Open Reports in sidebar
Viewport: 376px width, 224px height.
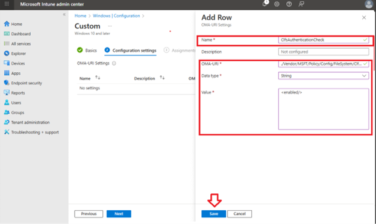14,93
